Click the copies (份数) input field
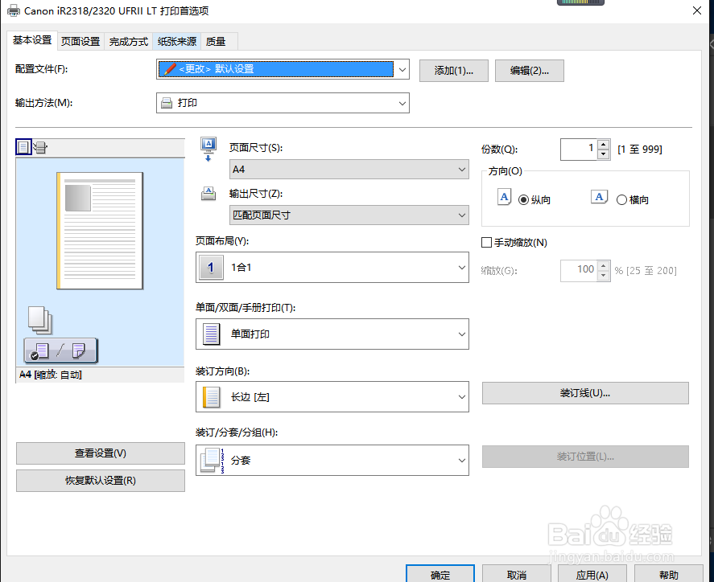 [x=579, y=150]
